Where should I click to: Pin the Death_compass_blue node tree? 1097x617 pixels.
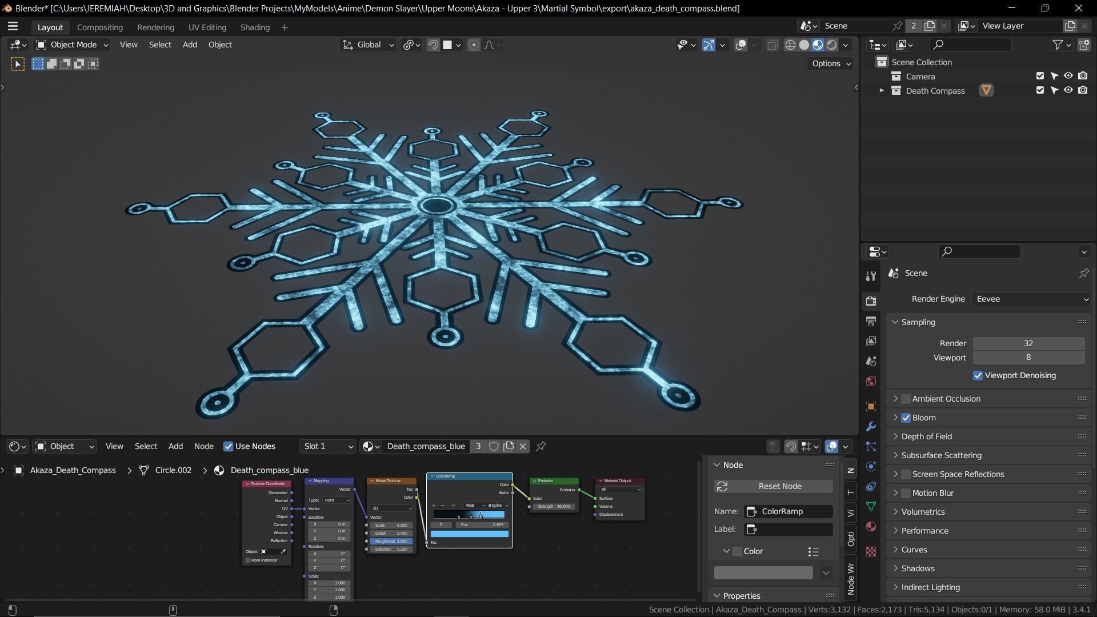click(x=541, y=447)
